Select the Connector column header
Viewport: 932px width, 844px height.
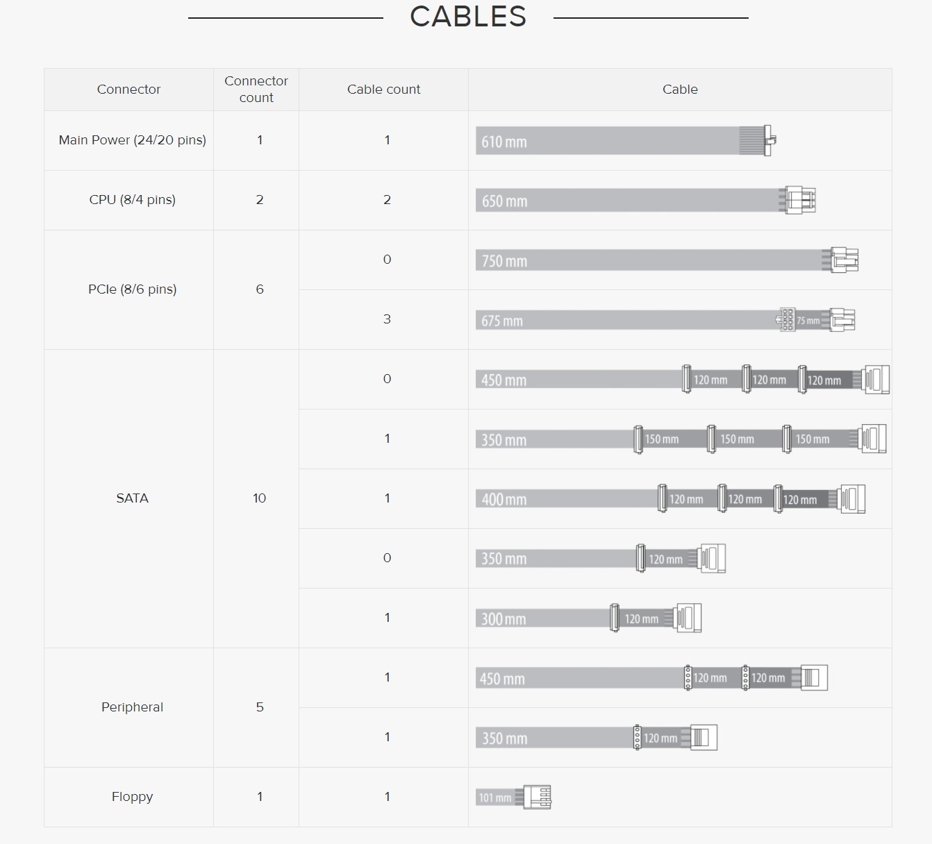click(x=128, y=90)
